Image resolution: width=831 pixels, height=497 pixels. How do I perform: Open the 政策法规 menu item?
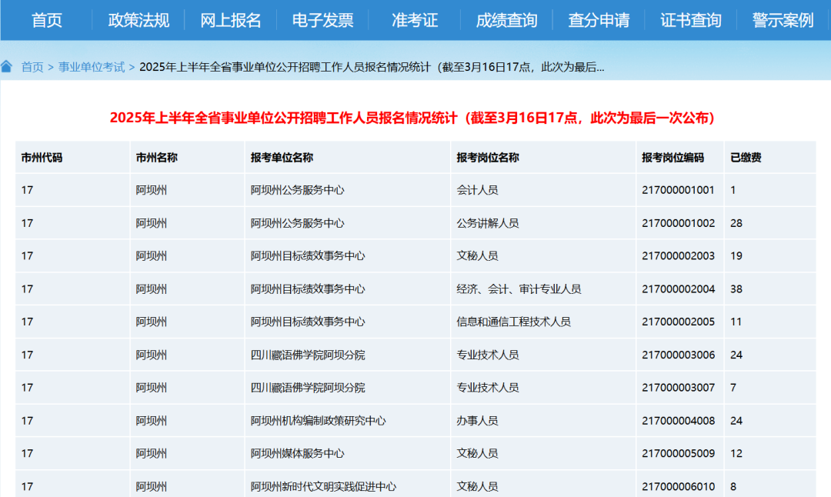point(138,20)
